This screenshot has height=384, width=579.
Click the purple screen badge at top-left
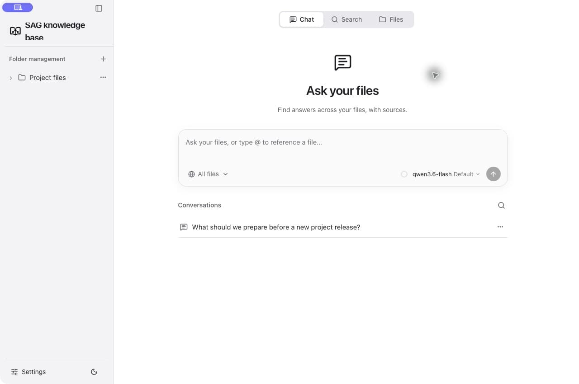[x=18, y=7]
